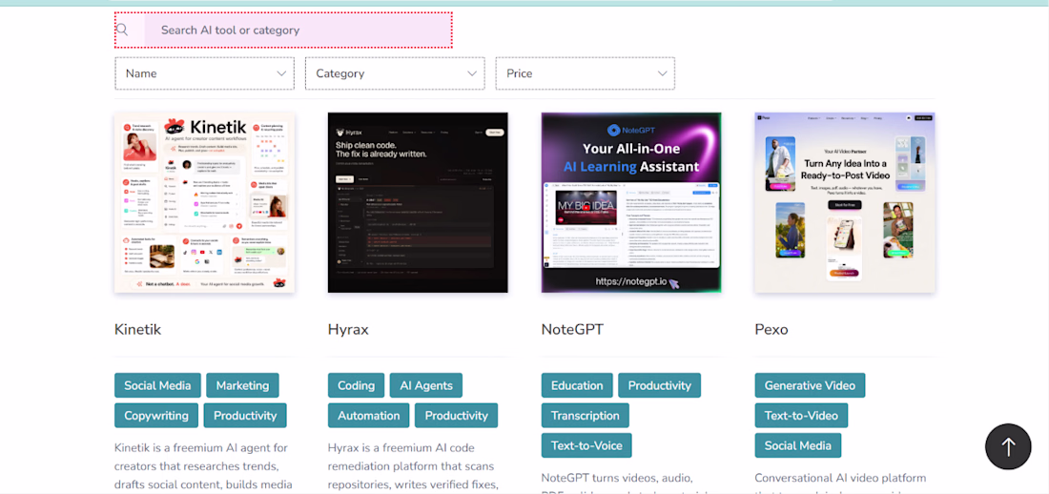
Task: Click the scroll-to-top arrow button
Action: pyautogui.click(x=1008, y=446)
